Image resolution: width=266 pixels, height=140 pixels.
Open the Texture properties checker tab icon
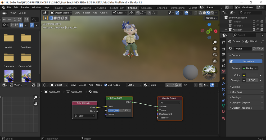click(223, 119)
